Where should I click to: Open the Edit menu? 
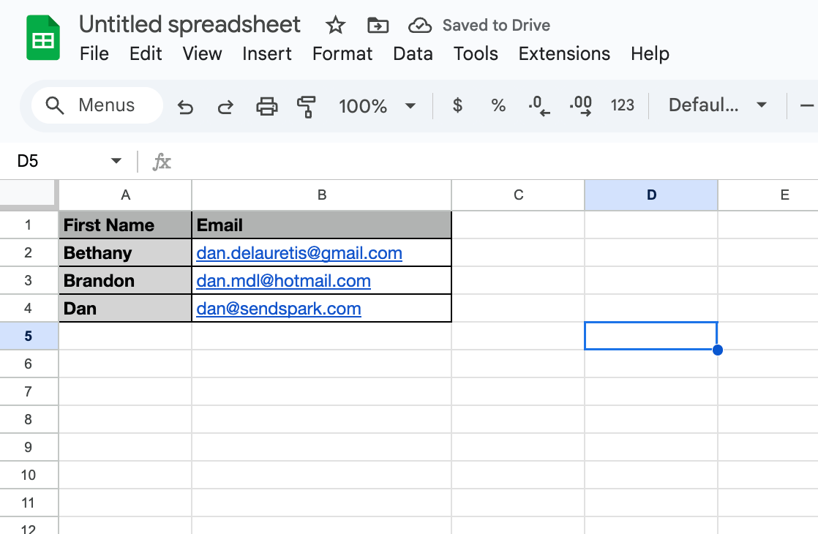pos(146,53)
